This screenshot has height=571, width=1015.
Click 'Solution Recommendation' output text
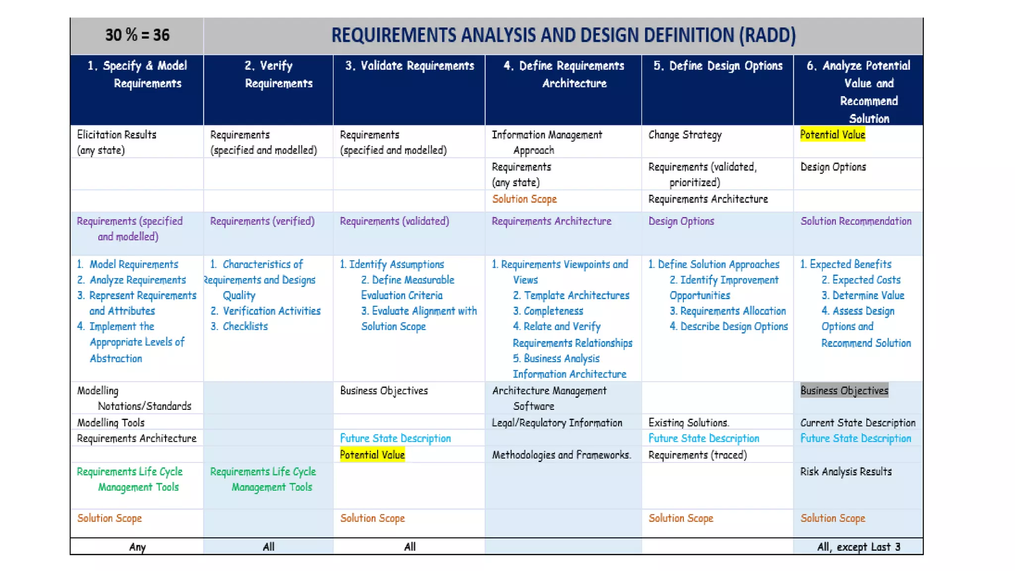coord(856,221)
